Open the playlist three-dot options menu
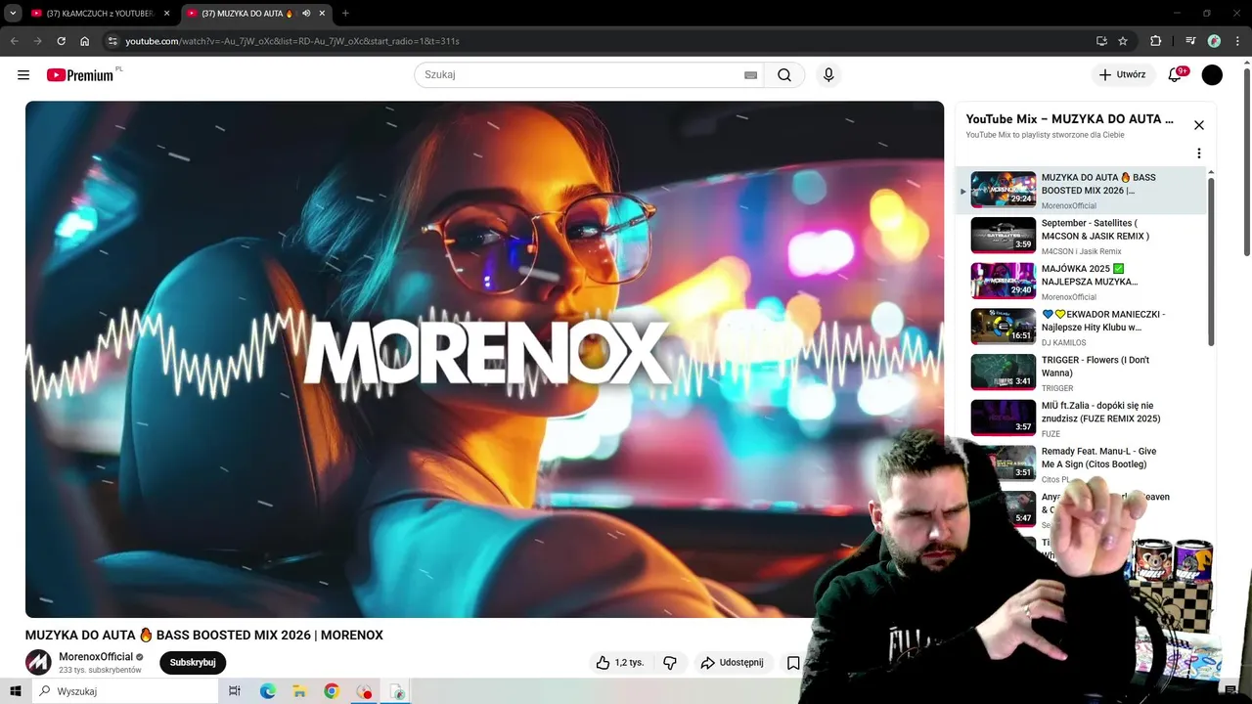The width and height of the screenshot is (1252, 704). click(1199, 154)
